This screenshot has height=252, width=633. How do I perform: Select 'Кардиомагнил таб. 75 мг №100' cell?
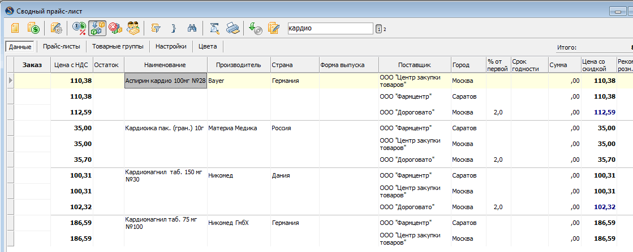pos(166,223)
